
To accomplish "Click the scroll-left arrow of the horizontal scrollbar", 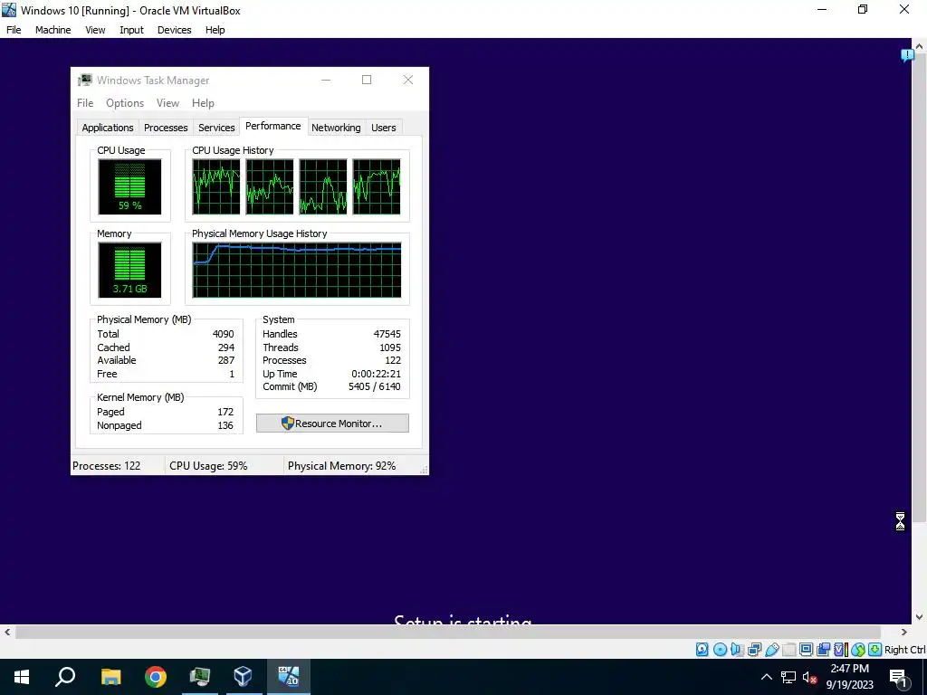I will click(7, 633).
